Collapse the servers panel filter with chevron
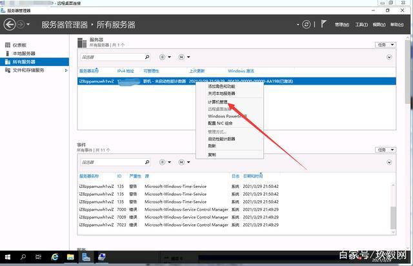This screenshot has width=413, height=266. pyautogui.click(x=389, y=57)
